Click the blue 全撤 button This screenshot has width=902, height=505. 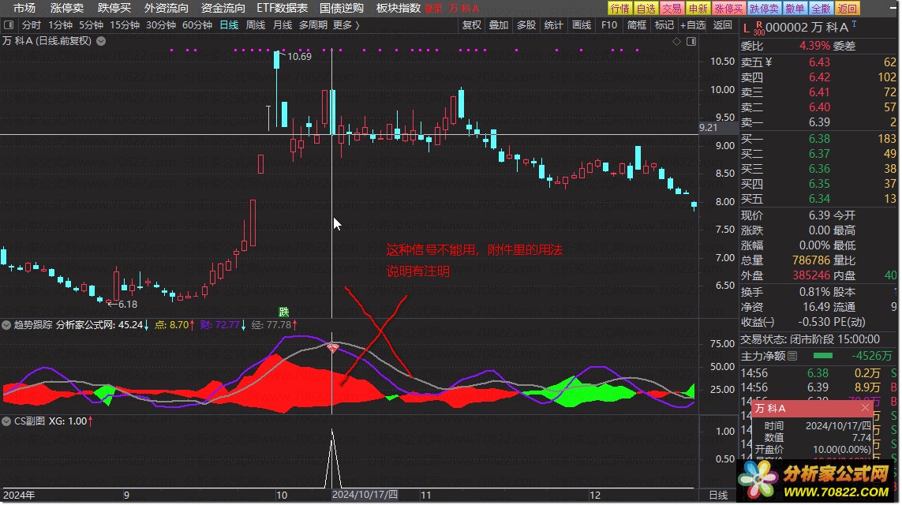820,8
